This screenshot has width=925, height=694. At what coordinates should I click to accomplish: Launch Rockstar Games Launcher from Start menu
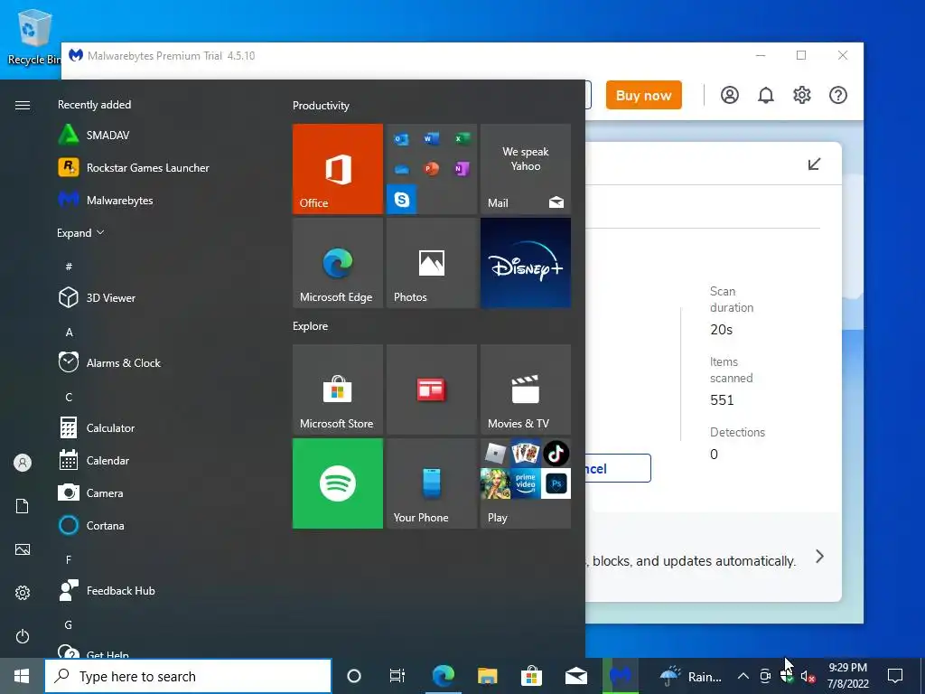[x=134, y=167]
